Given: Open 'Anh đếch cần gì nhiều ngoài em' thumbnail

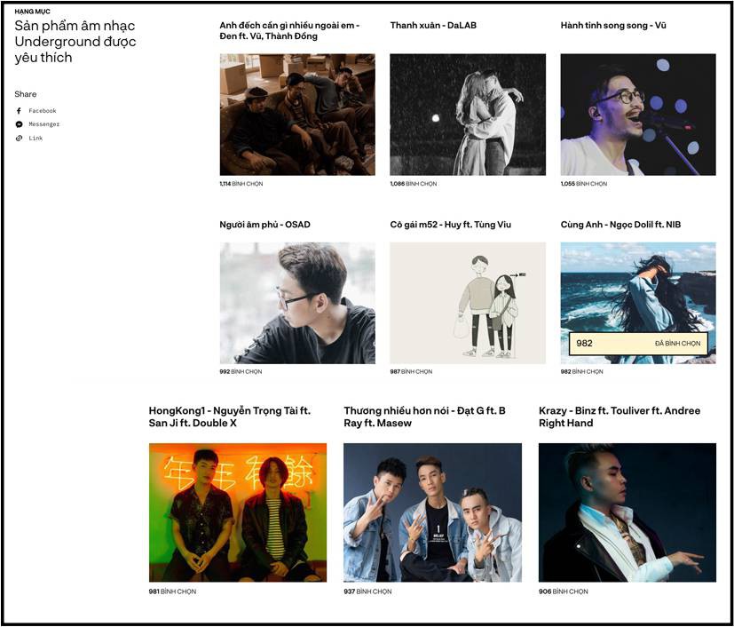Looking at the screenshot, I should click(297, 115).
